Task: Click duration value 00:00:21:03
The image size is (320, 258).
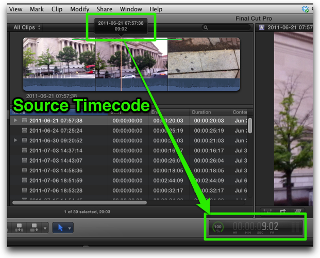Action: pos(209,140)
